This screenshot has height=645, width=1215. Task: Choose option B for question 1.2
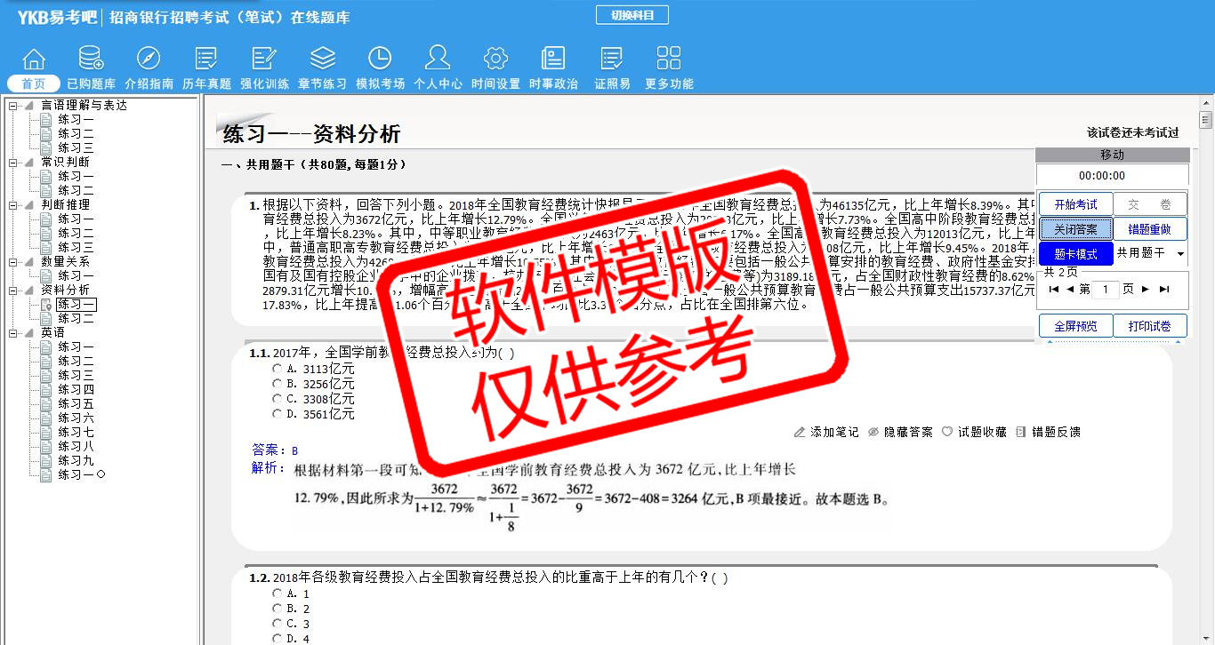point(278,609)
